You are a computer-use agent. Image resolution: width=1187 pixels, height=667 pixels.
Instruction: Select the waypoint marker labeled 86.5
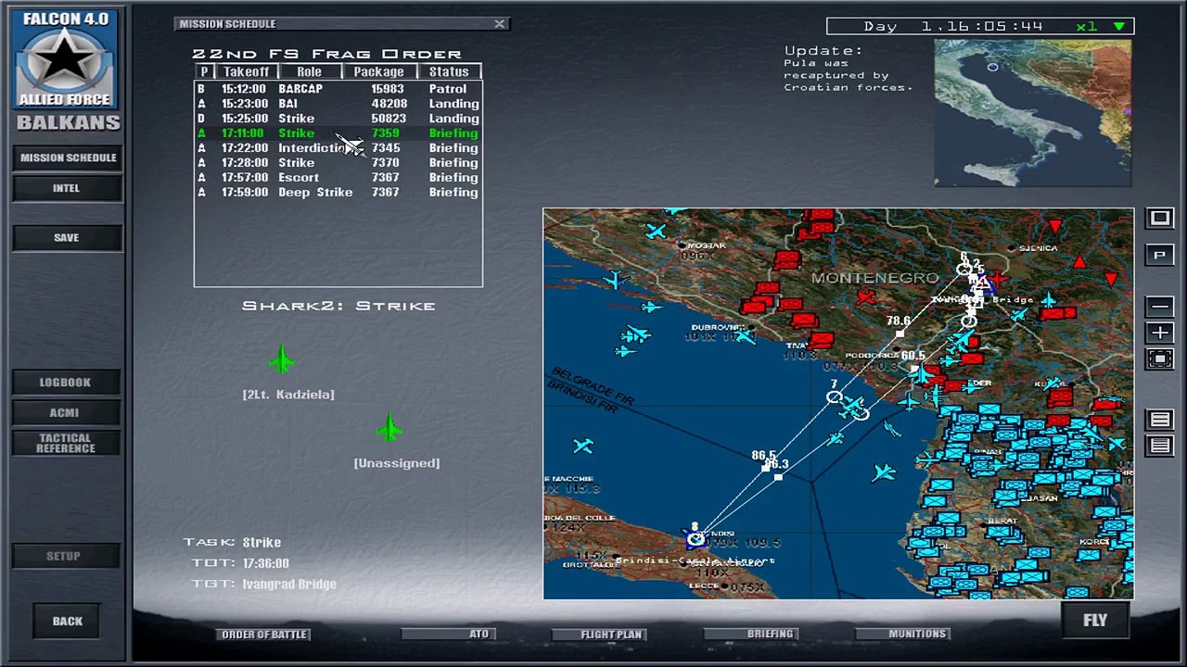[765, 468]
